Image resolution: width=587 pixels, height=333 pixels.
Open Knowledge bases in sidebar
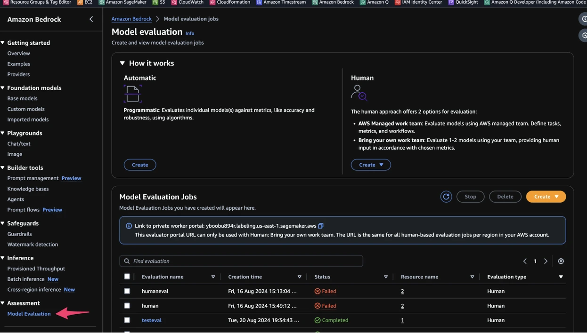pyautogui.click(x=28, y=189)
